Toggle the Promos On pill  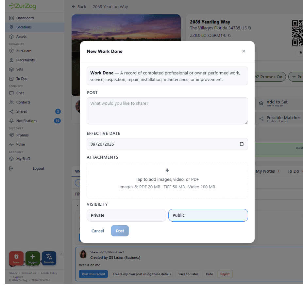270,77
